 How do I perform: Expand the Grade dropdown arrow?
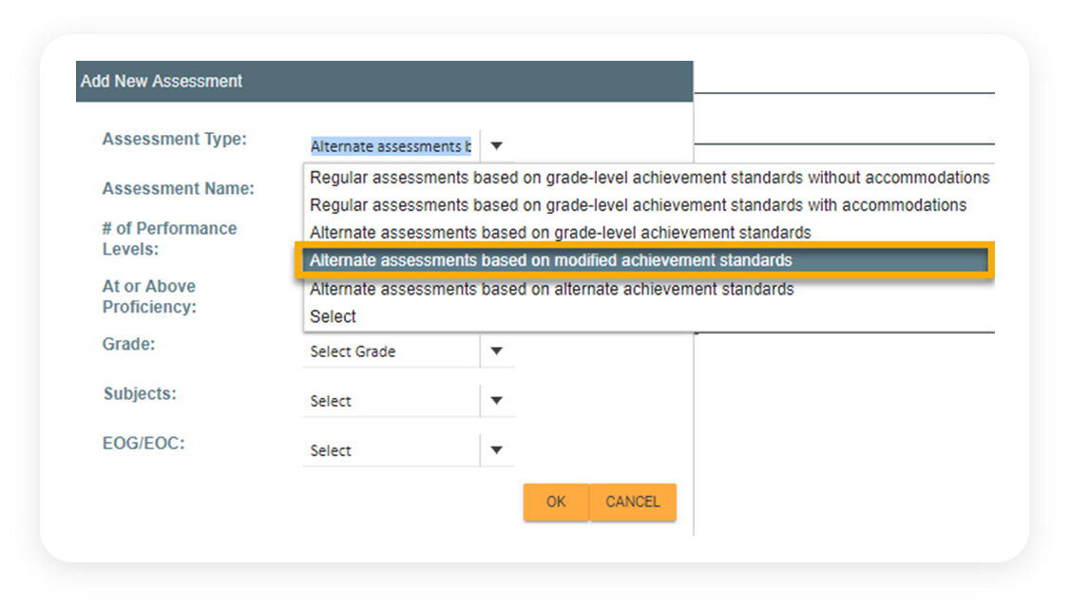(496, 351)
